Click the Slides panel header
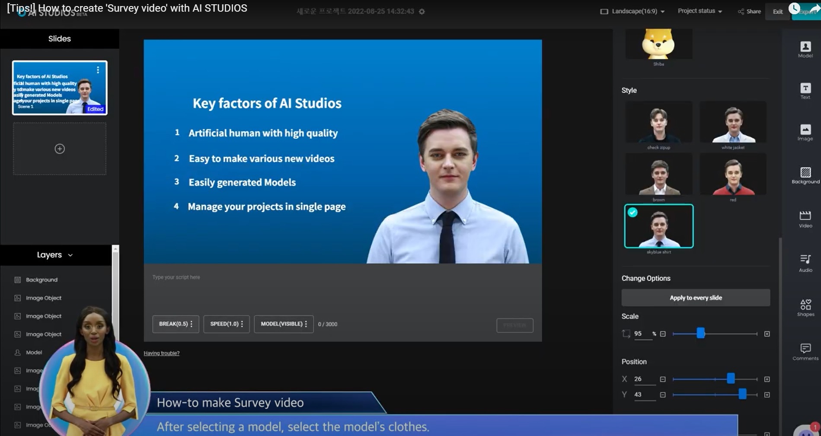This screenshot has width=821, height=436. (x=60, y=38)
